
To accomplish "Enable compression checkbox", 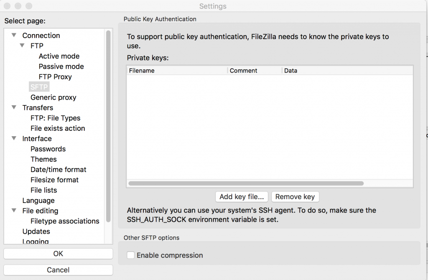I will pyautogui.click(x=131, y=255).
